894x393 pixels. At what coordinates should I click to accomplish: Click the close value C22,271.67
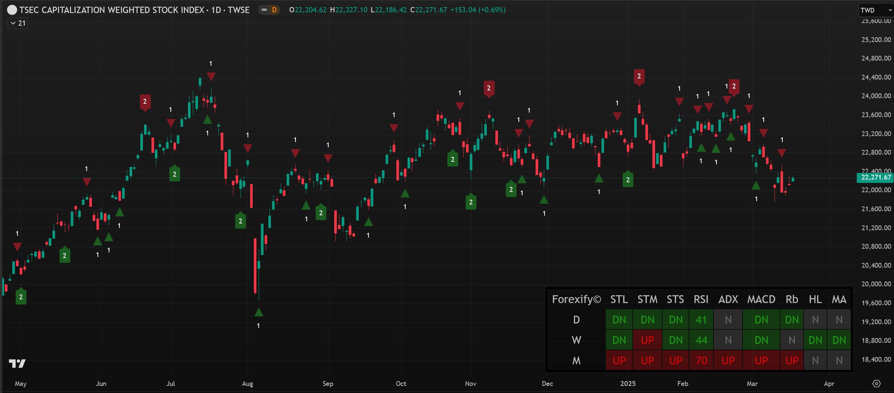point(428,10)
